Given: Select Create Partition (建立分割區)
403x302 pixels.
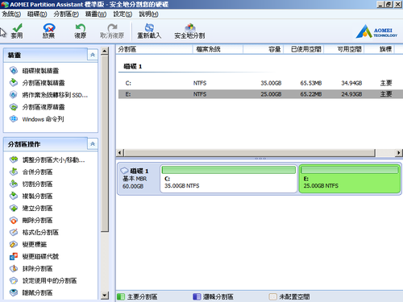Looking at the screenshot, I should [x=37, y=208].
